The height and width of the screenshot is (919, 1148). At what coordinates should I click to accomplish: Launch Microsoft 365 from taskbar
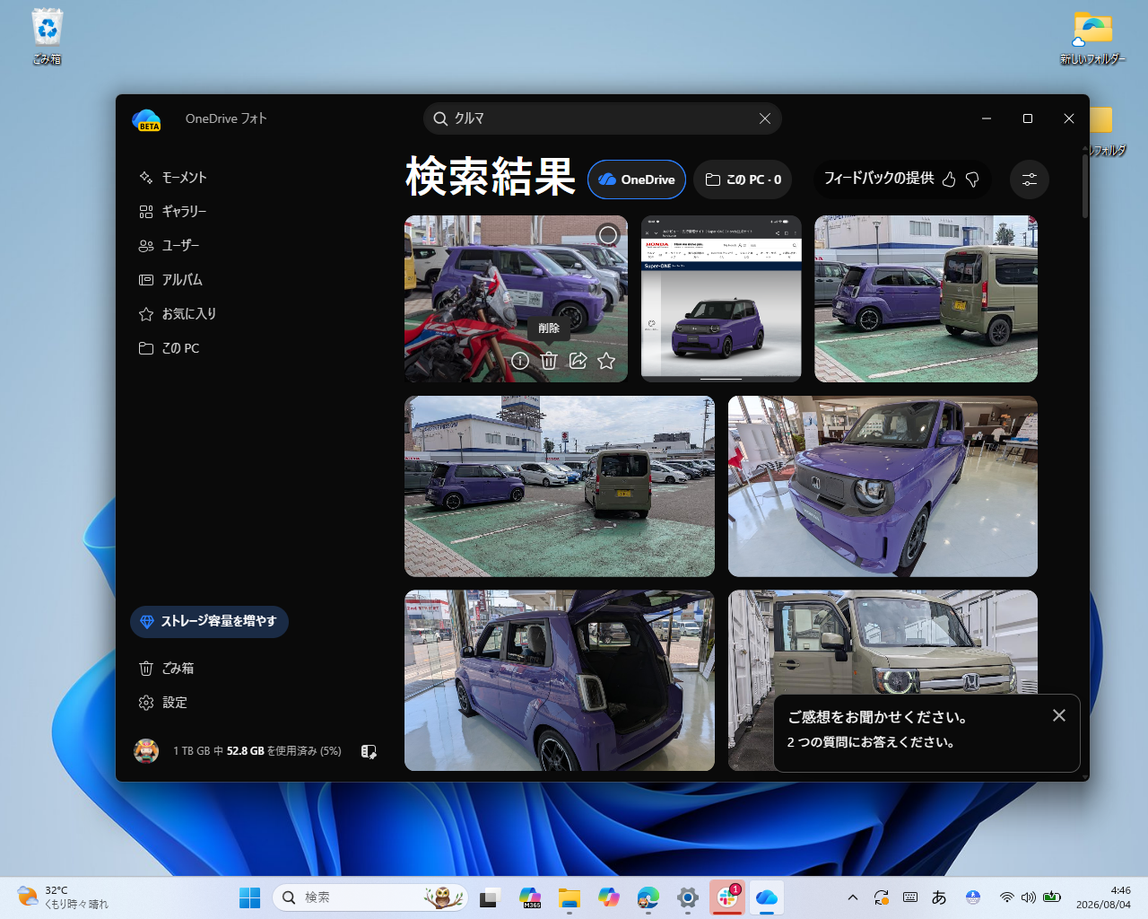coord(530,897)
